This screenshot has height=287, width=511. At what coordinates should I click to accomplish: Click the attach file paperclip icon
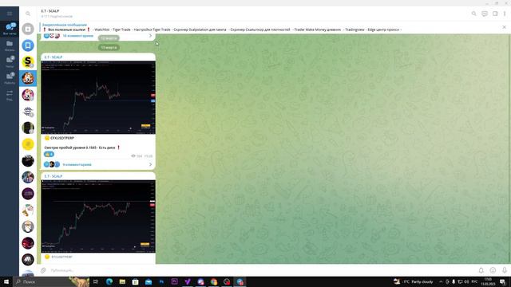pyautogui.click(x=43, y=270)
